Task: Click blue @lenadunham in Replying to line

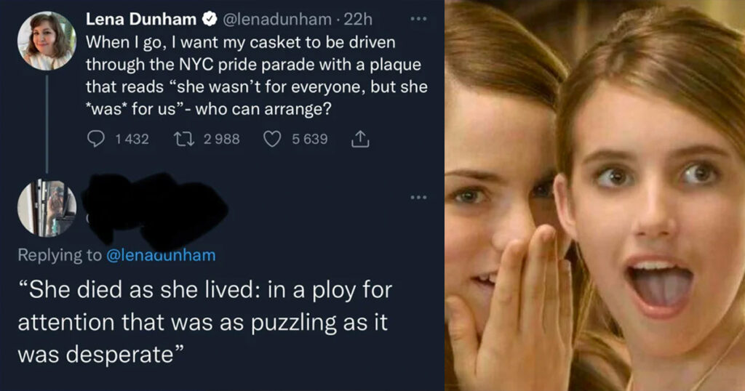Action: click(x=161, y=255)
